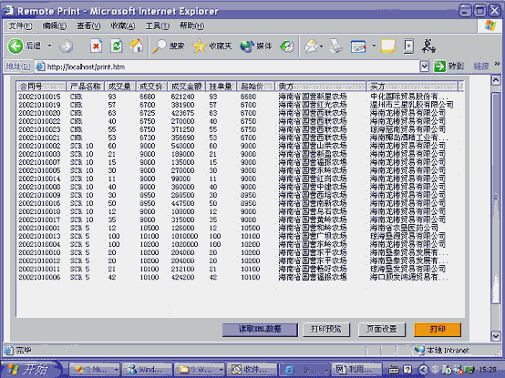Image resolution: width=505 pixels, height=378 pixels.
Task: Go to the Home page icon
Action: pyautogui.click(x=137, y=46)
